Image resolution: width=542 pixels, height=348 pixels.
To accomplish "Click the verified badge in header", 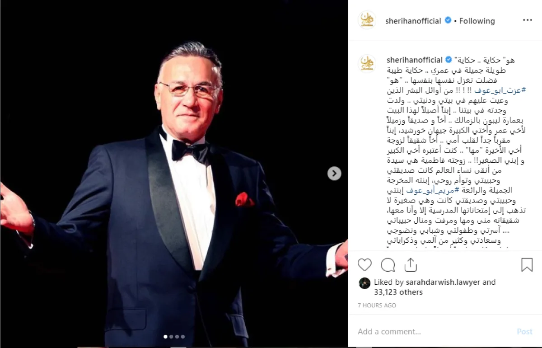I will point(448,20).
